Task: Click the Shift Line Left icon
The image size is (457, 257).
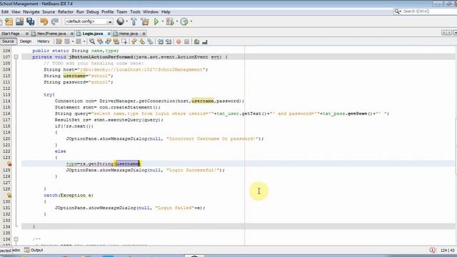Action: (x=160, y=41)
